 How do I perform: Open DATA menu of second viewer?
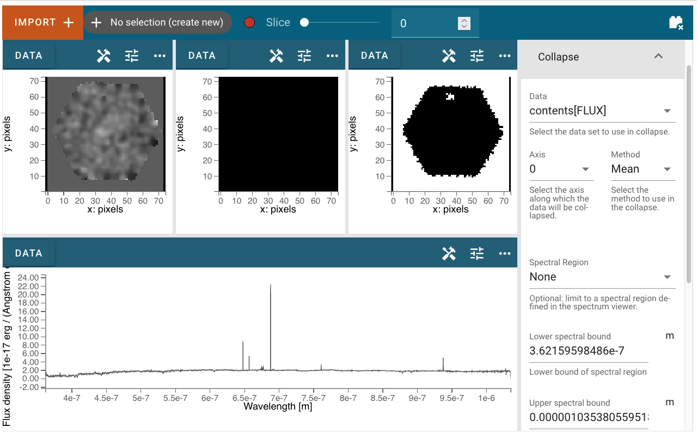point(202,56)
